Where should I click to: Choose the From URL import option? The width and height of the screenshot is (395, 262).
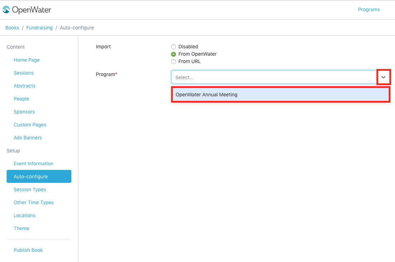point(173,62)
